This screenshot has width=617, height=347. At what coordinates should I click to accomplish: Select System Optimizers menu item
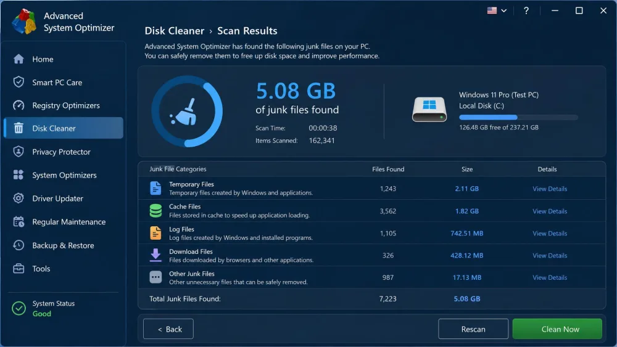64,175
